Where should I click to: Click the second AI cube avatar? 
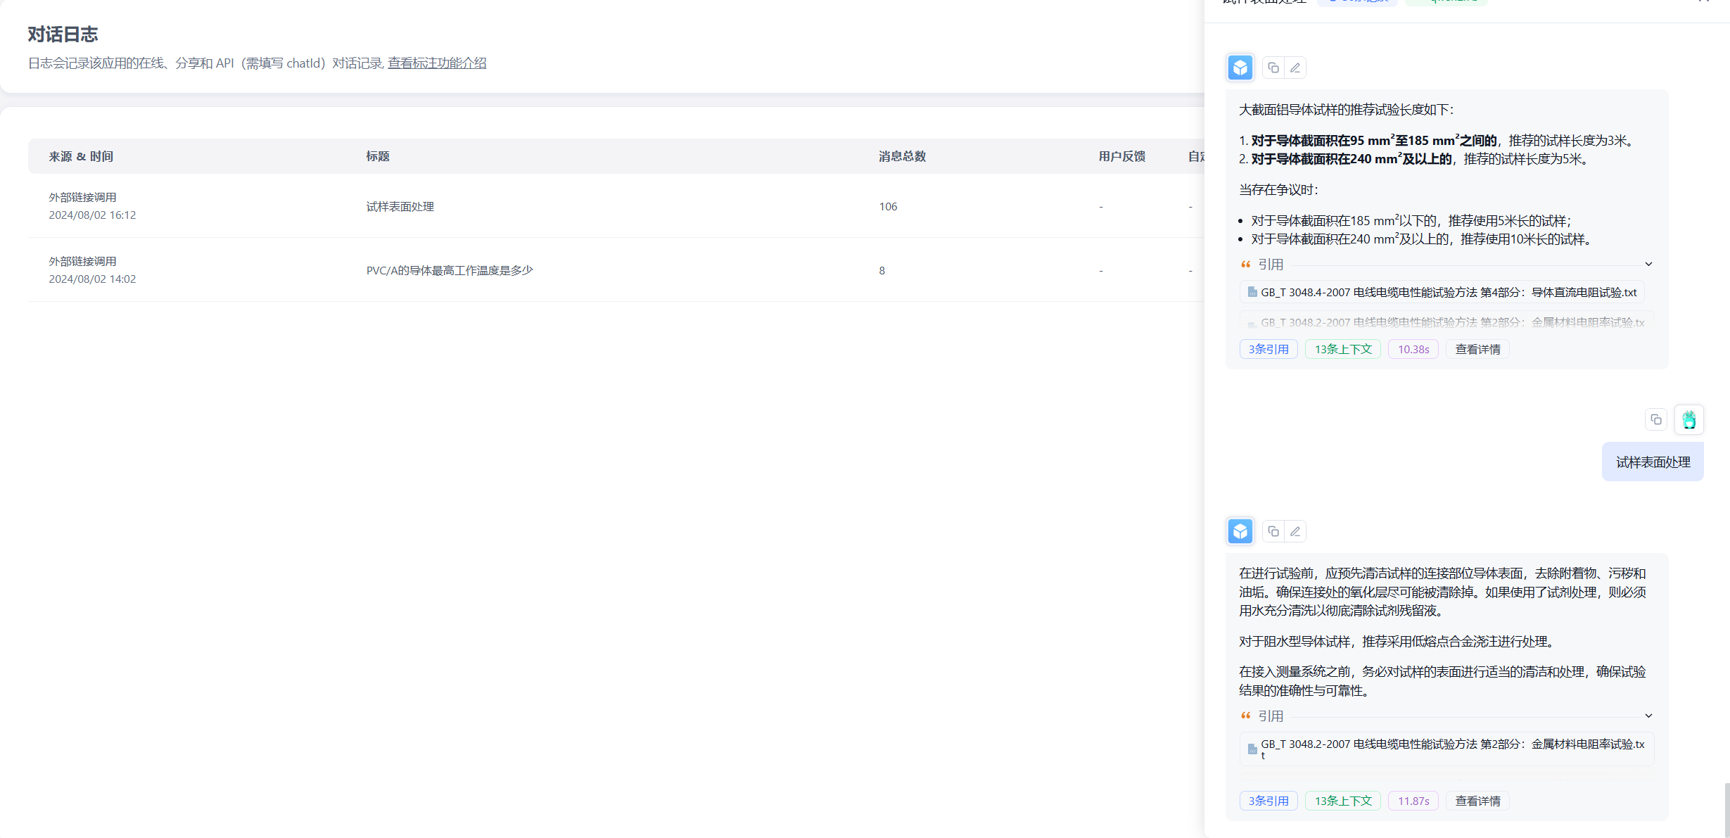pyautogui.click(x=1240, y=531)
